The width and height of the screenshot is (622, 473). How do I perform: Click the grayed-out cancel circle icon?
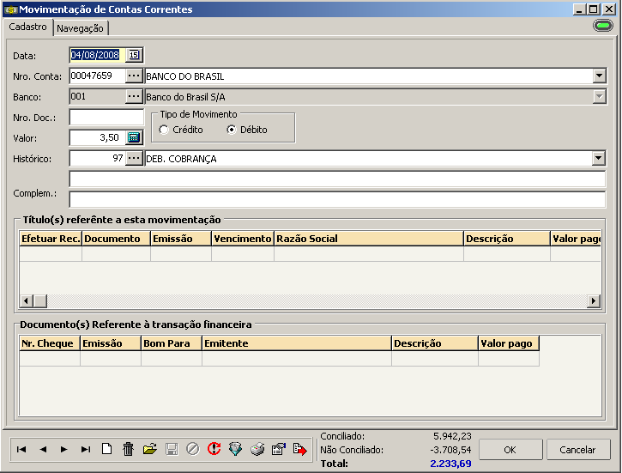pos(193,449)
